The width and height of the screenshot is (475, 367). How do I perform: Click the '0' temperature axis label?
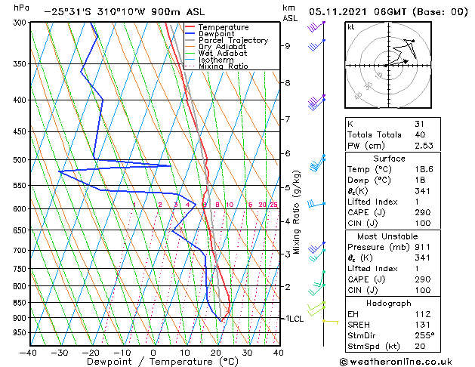click(153, 353)
